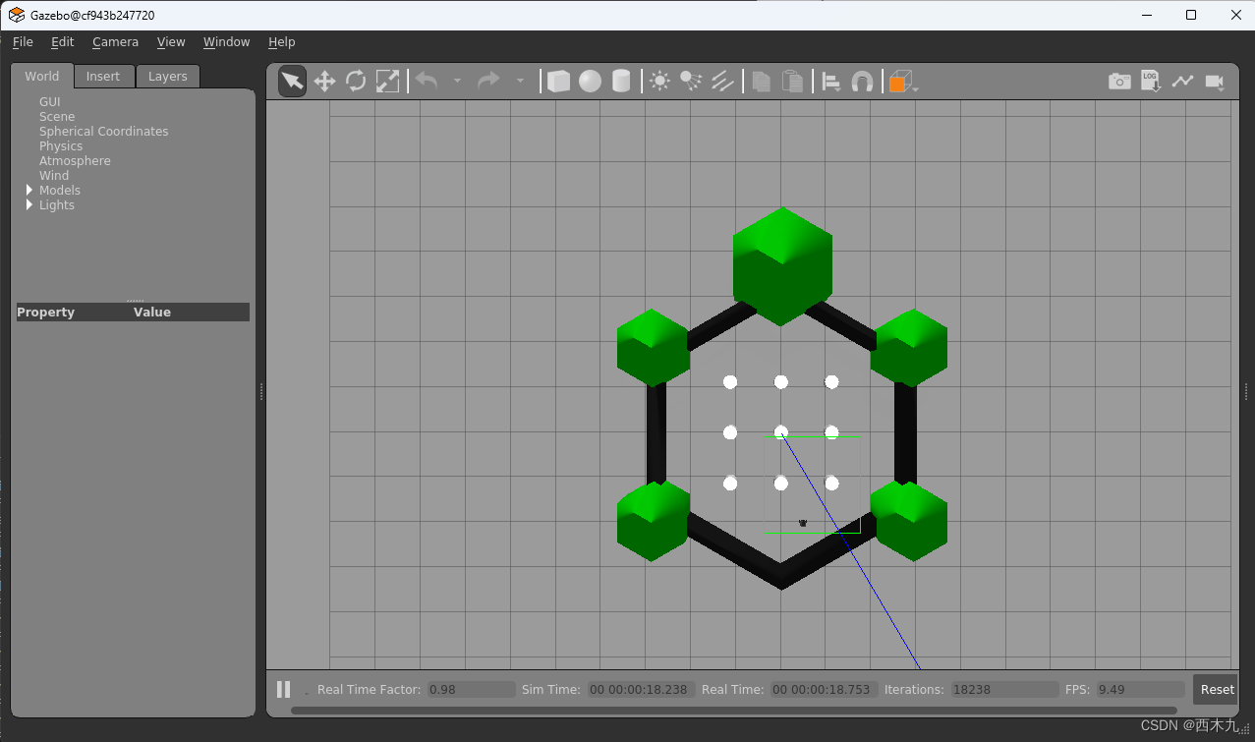The image size is (1255, 742).
Task: Select Atmosphere in the world tree
Action: point(75,160)
